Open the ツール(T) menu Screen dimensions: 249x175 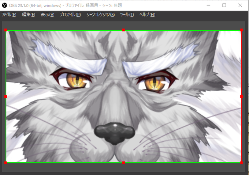click(127, 15)
